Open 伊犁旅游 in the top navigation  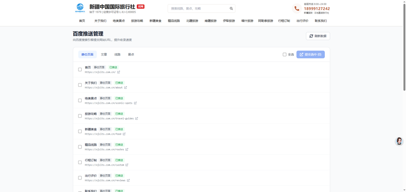[x=229, y=21]
